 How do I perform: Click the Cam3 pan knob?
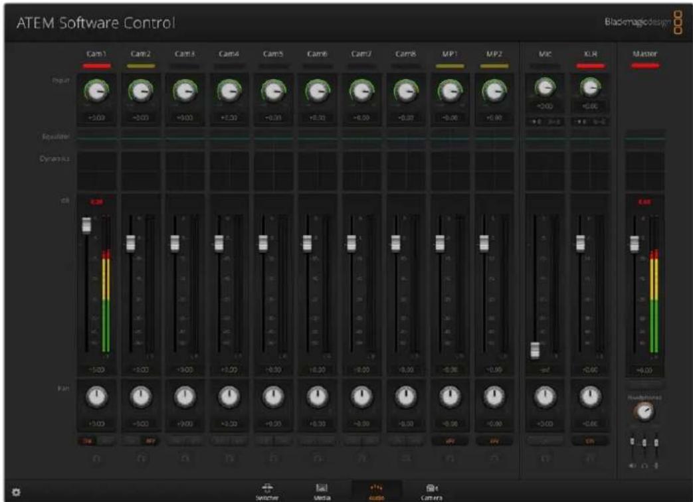point(185,397)
